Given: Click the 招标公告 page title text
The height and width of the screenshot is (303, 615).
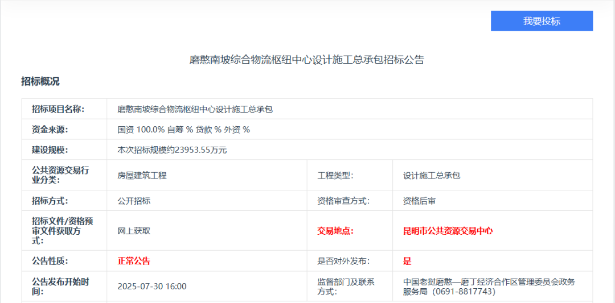Looking at the screenshot, I should (x=307, y=60).
